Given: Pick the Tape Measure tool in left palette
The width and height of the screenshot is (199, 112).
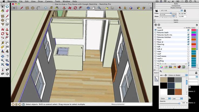Looking at the screenshot, I should point(2,43).
